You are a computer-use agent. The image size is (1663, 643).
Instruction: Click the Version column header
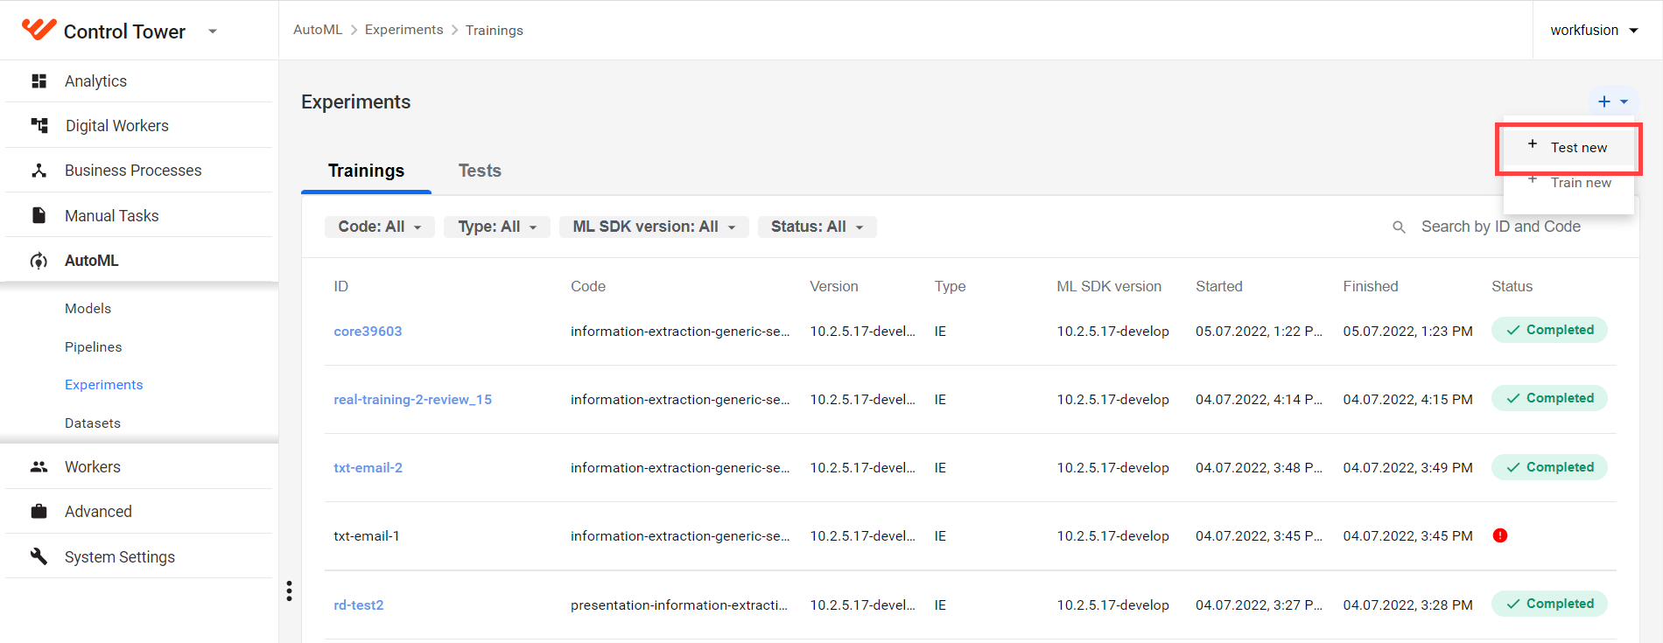[833, 286]
